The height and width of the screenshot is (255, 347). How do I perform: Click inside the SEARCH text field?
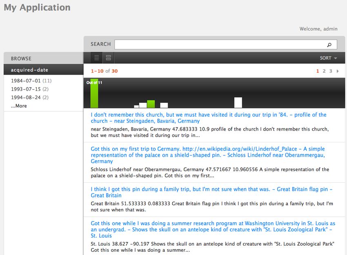tap(225, 44)
